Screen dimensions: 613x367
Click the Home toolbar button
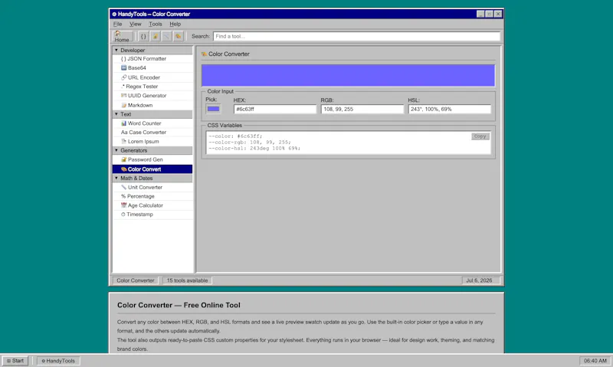pos(123,36)
